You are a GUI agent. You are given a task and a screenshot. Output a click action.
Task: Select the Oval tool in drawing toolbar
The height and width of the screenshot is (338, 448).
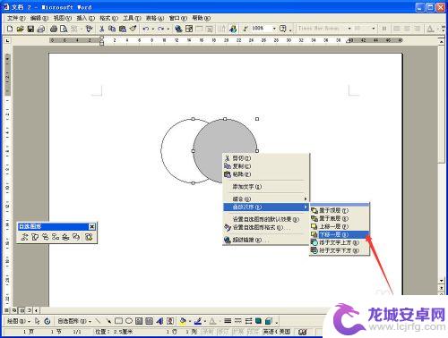(129, 321)
